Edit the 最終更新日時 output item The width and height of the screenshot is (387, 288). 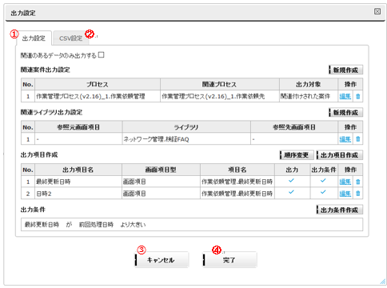tap(345, 182)
